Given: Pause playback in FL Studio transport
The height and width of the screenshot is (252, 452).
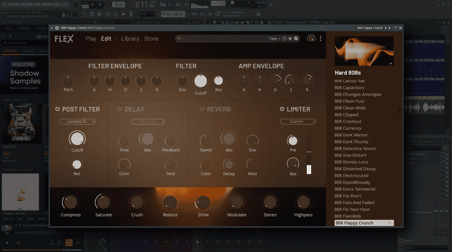Looking at the screenshot, I should click(93, 4).
